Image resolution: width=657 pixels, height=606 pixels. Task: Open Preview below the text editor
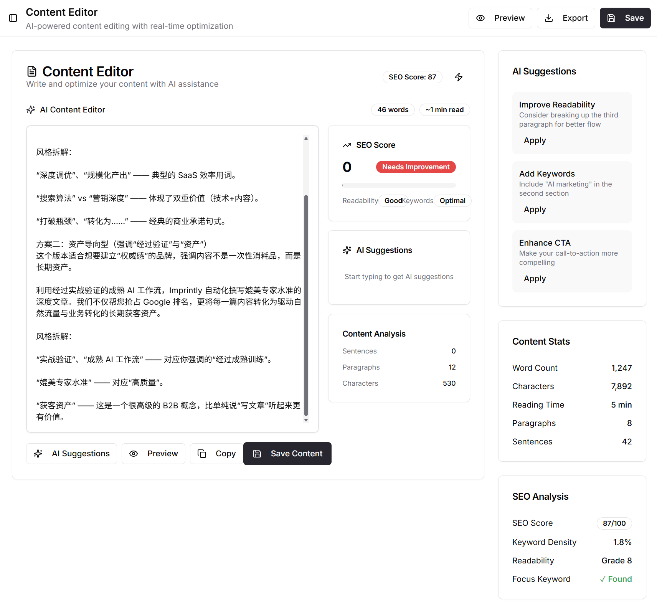tap(154, 454)
